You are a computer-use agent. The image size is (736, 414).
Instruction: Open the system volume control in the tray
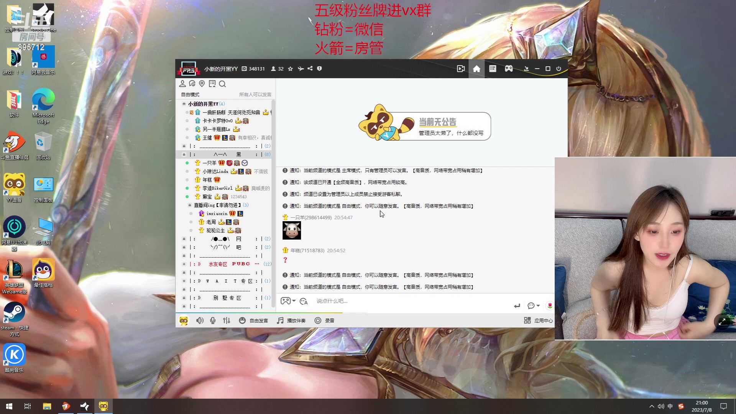(660, 406)
